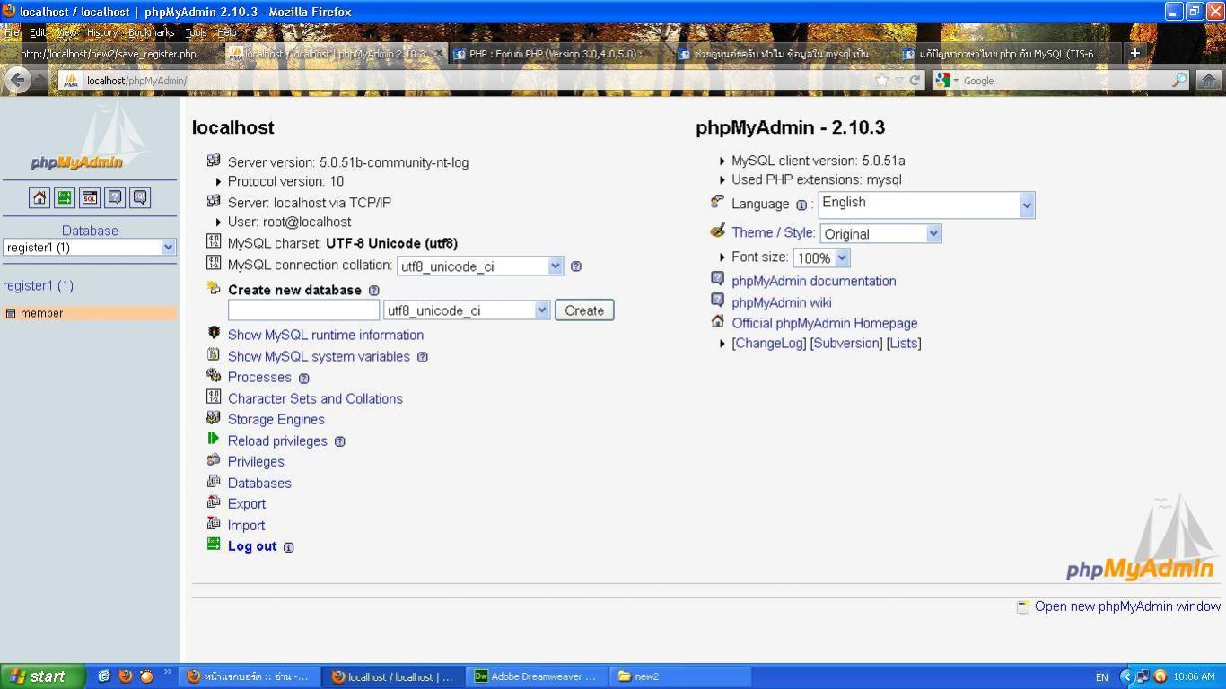
Task: Click the bookmark star in address bar
Action: 882,80
